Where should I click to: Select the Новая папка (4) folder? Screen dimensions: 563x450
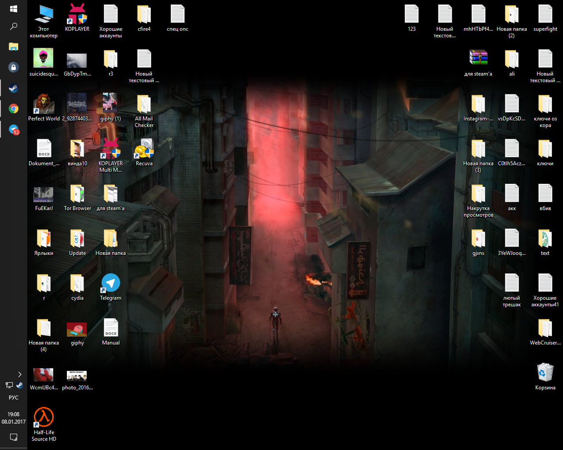pyautogui.click(x=44, y=335)
